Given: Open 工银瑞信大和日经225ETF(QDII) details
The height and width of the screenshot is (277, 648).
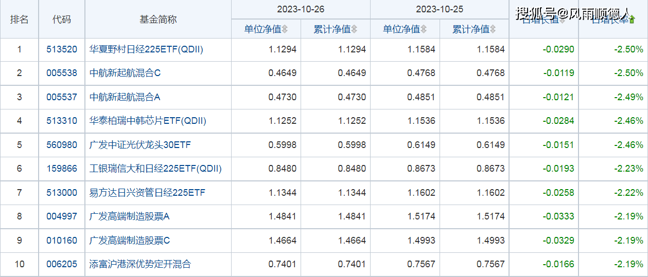Looking at the screenshot, I should pos(155,169).
